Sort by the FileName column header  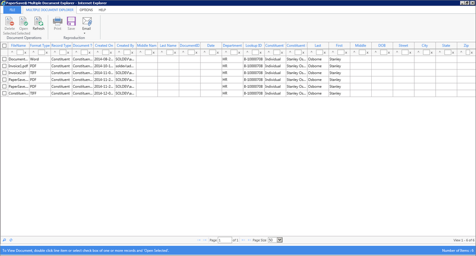(18, 46)
